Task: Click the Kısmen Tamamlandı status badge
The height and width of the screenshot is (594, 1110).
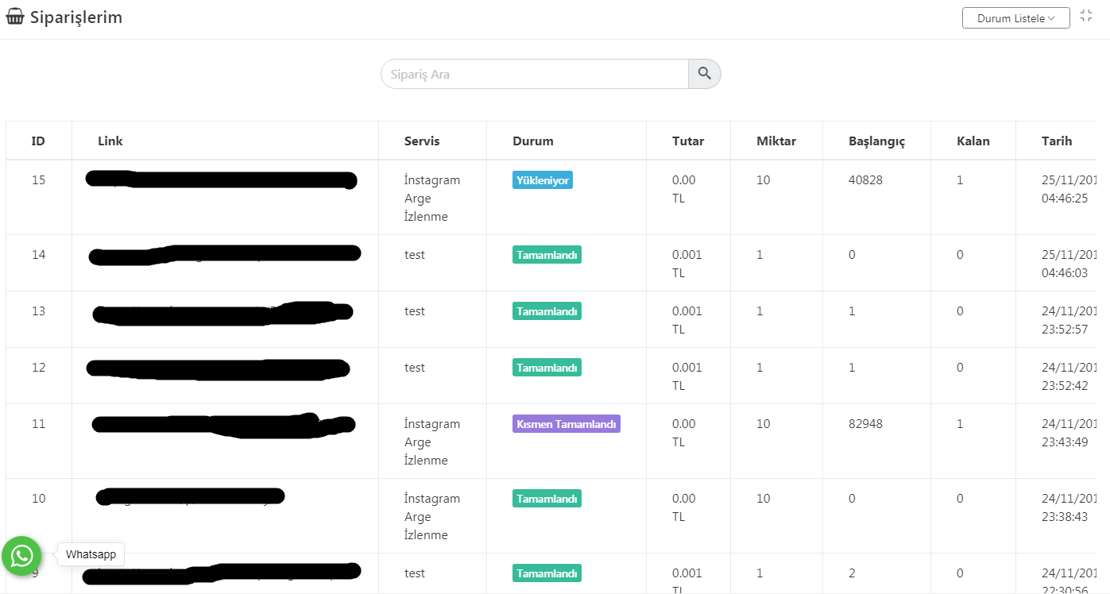Action: point(567,424)
